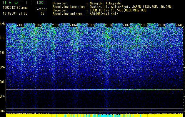Select the ICOM IC-575 receiver details
The height and width of the screenshot is (117, 185).
pyautogui.click(x=118, y=10)
